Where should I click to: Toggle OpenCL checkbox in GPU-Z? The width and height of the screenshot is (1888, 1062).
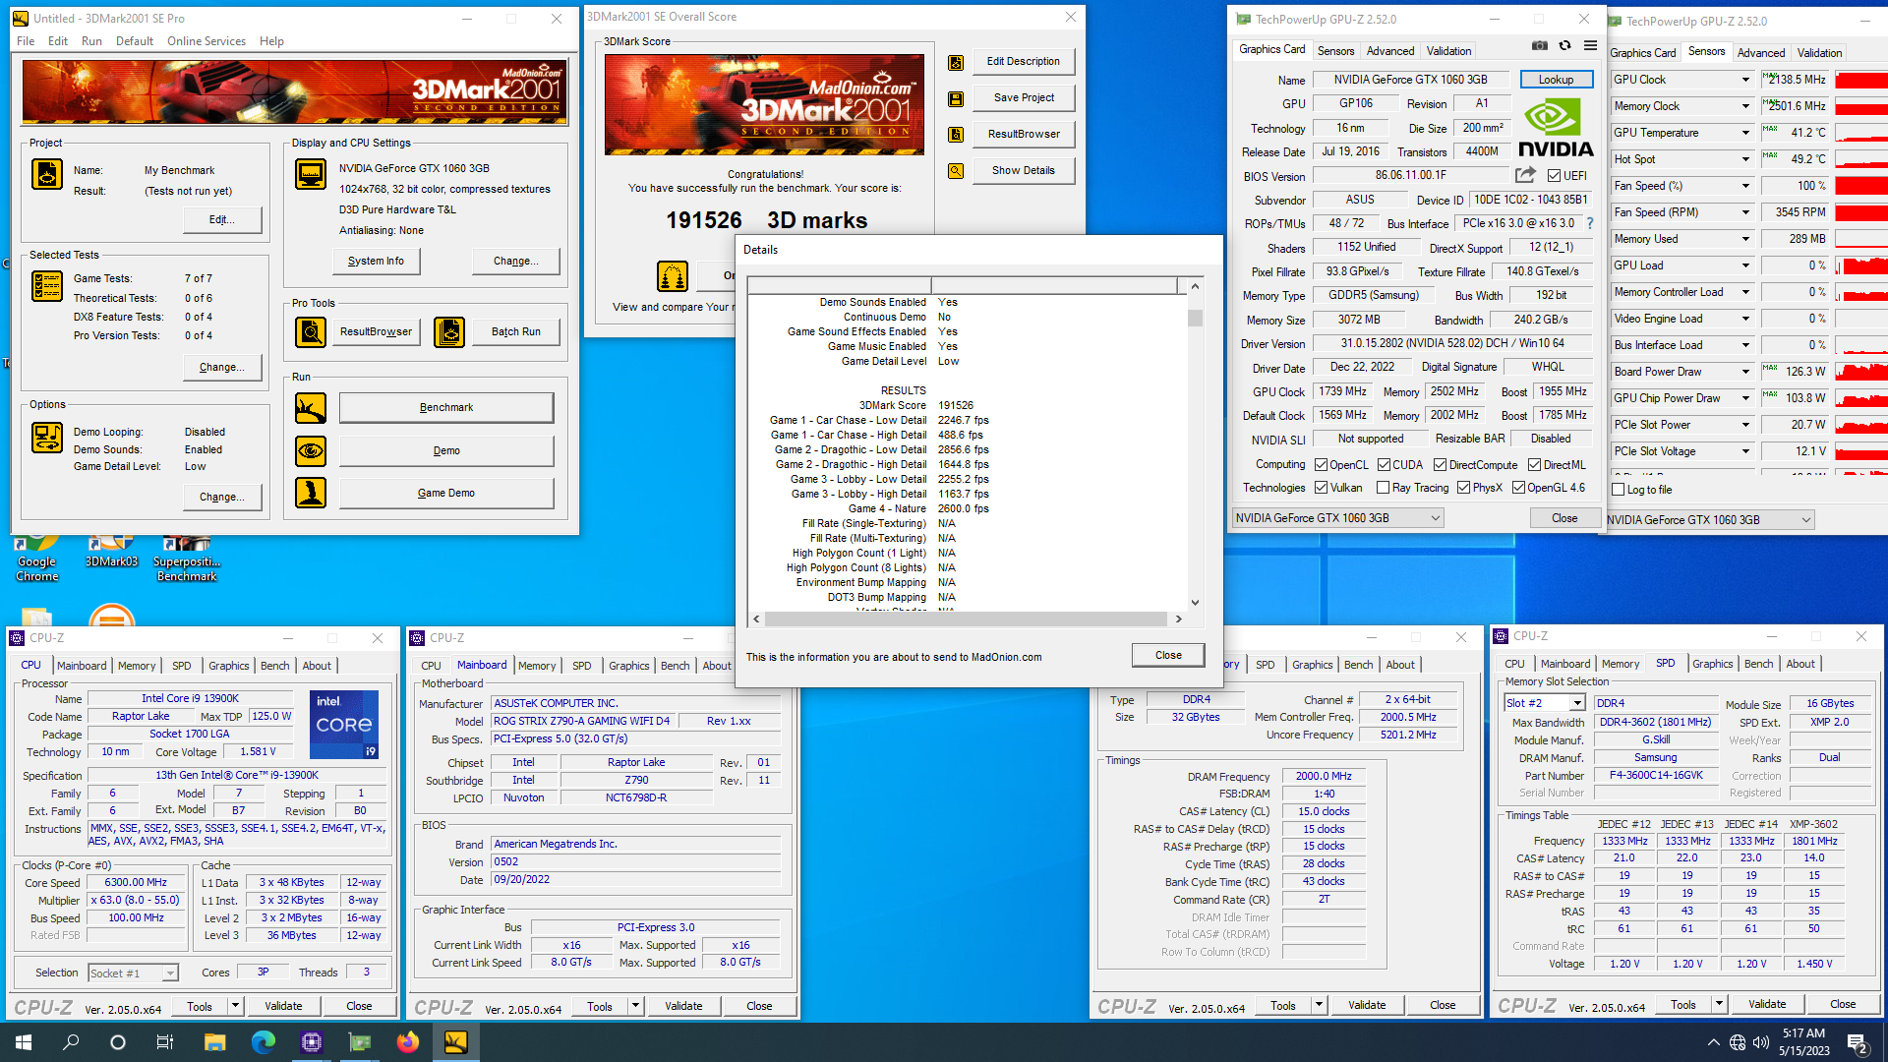[1321, 465]
